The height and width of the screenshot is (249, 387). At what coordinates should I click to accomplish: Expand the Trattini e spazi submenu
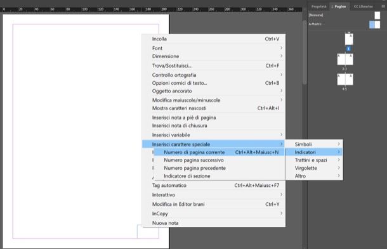pos(314,160)
